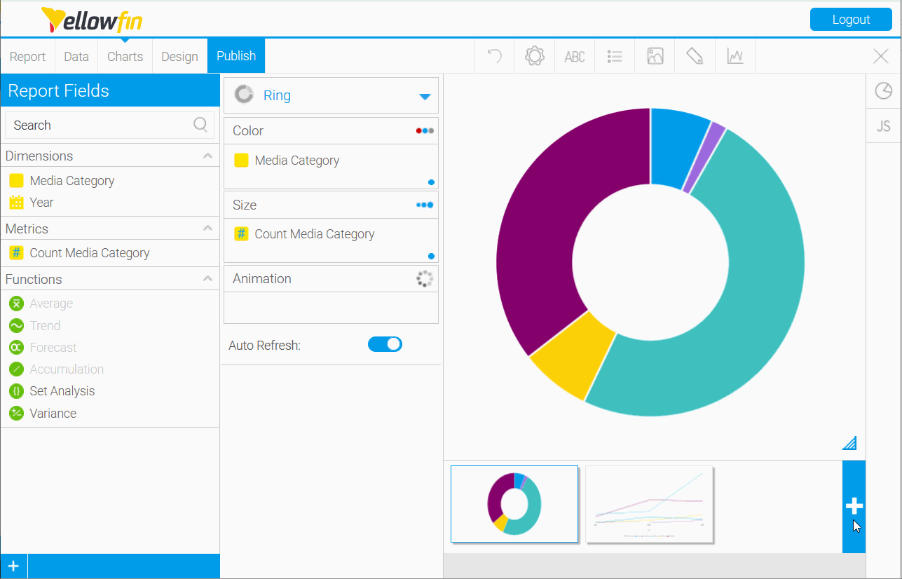Select the line chart thumbnail

649,505
